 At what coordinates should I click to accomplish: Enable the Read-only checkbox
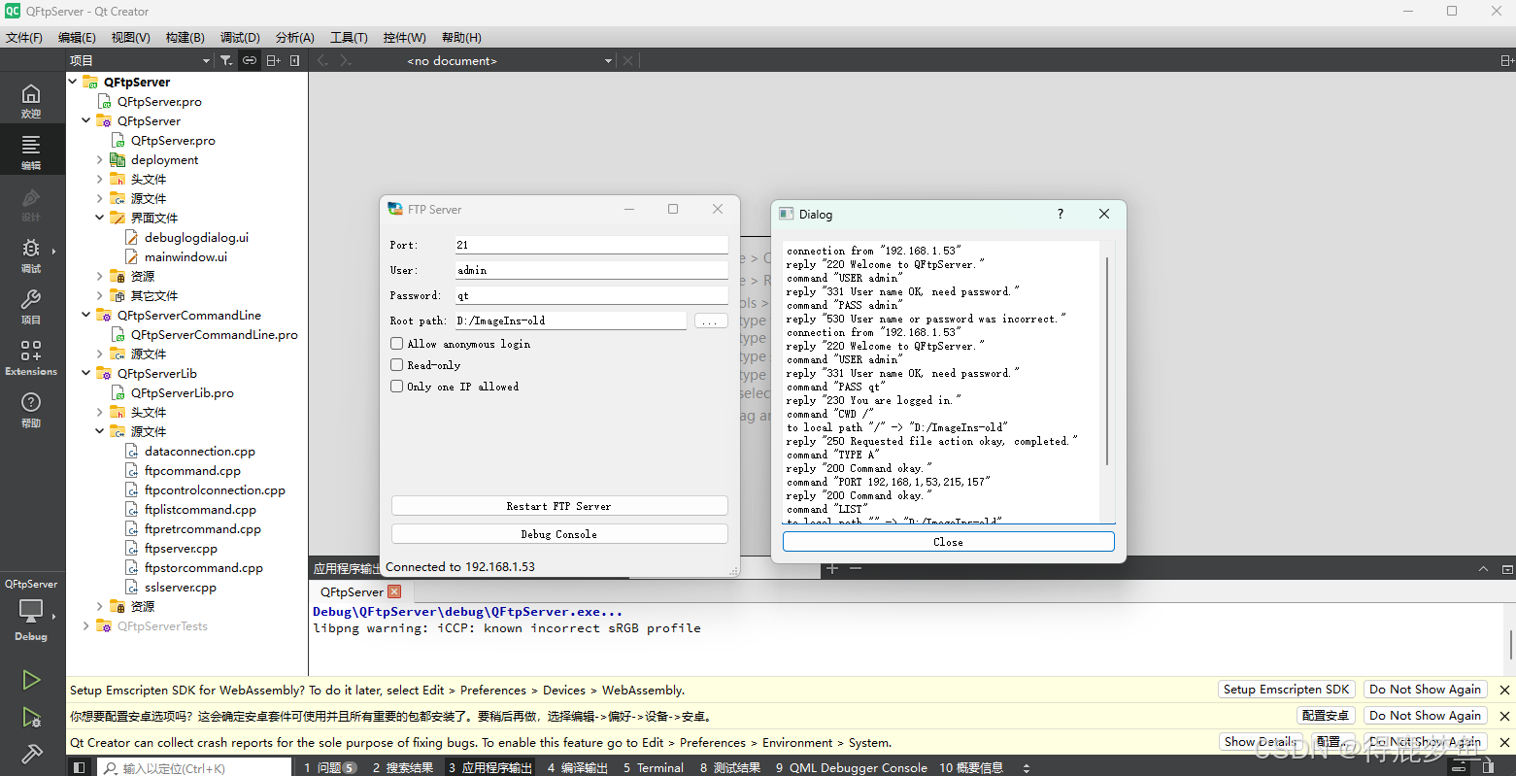[x=396, y=365]
